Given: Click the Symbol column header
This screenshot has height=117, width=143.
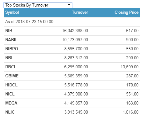Looking at the screenshot, I should pyautogui.click(x=12, y=12).
